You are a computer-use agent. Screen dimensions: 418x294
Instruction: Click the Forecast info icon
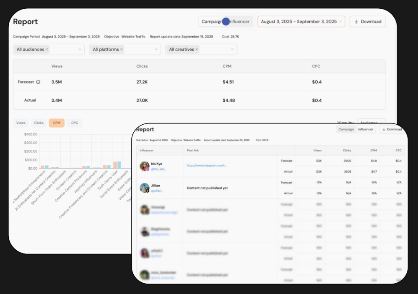coord(38,82)
